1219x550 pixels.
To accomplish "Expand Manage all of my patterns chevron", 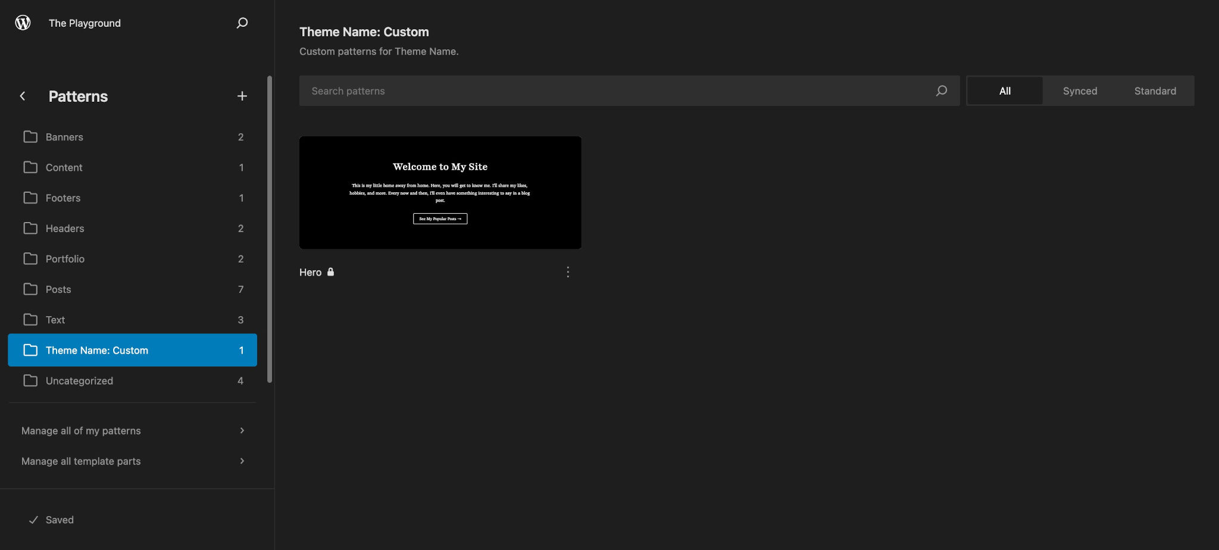I will 242,430.
